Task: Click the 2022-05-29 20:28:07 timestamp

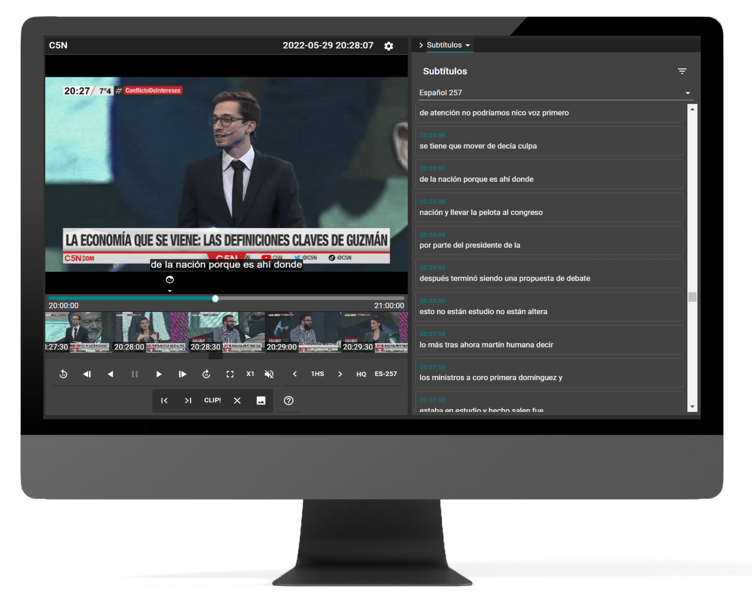Action: [x=328, y=45]
